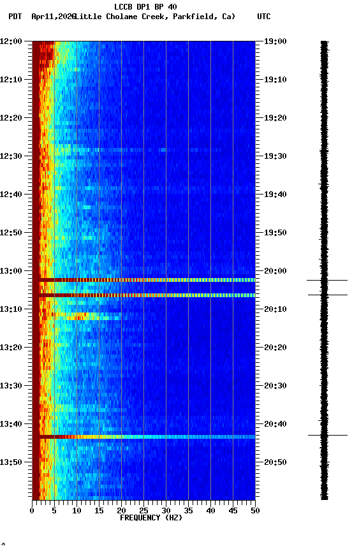Click the '12:30' PDT time label
Screen dimensions: 352x551
pyautogui.click(x=11, y=156)
